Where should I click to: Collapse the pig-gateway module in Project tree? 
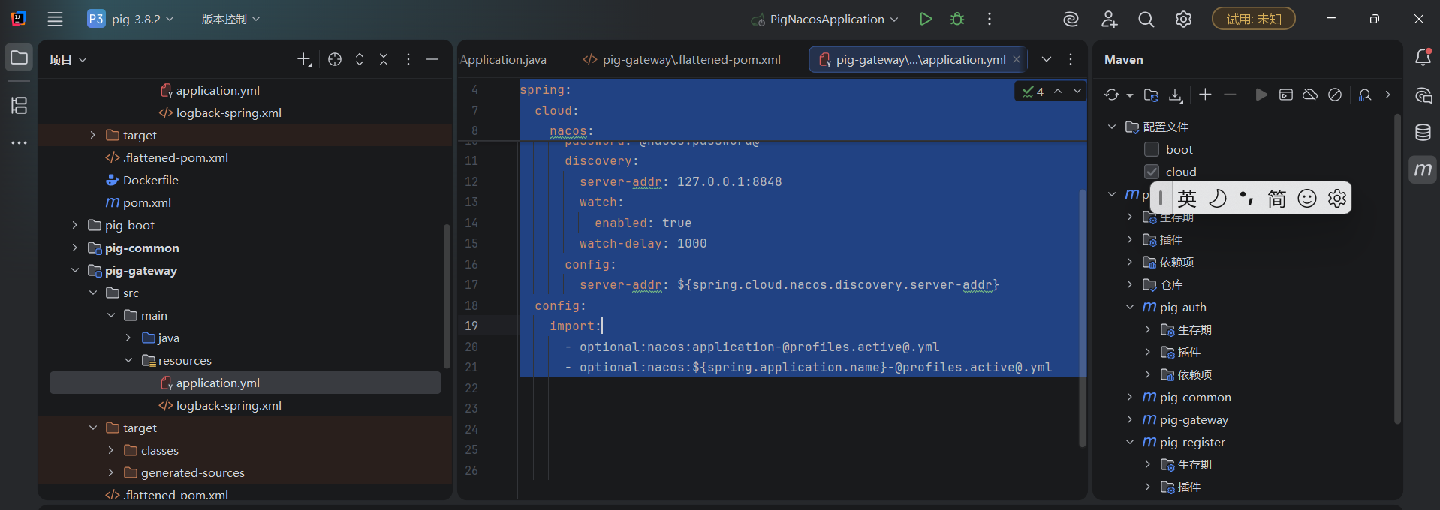coord(74,270)
